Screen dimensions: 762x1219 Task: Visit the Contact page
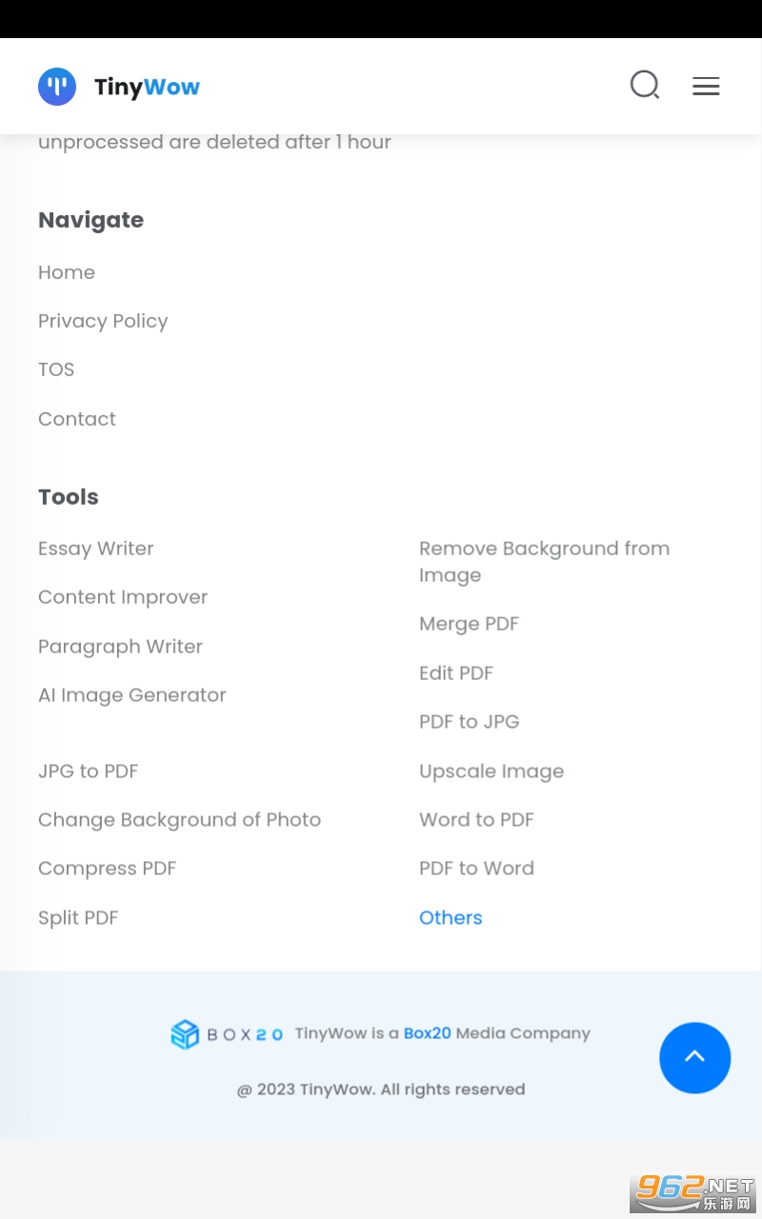[77, 419]
